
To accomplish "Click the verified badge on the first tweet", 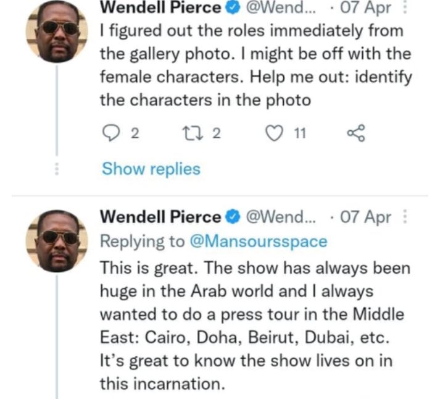I will pos(232,8).
